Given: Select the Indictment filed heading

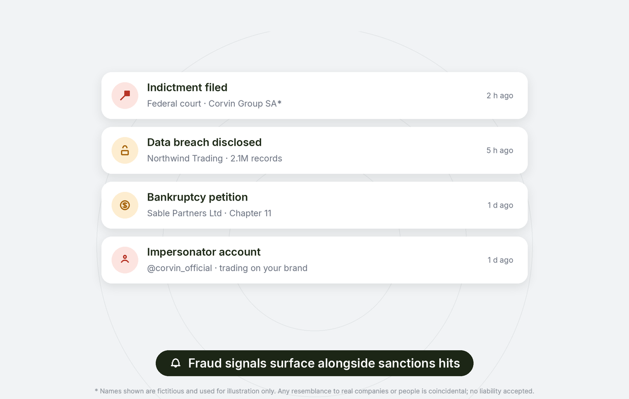Looking at the screenshot, I should point(187,87).
